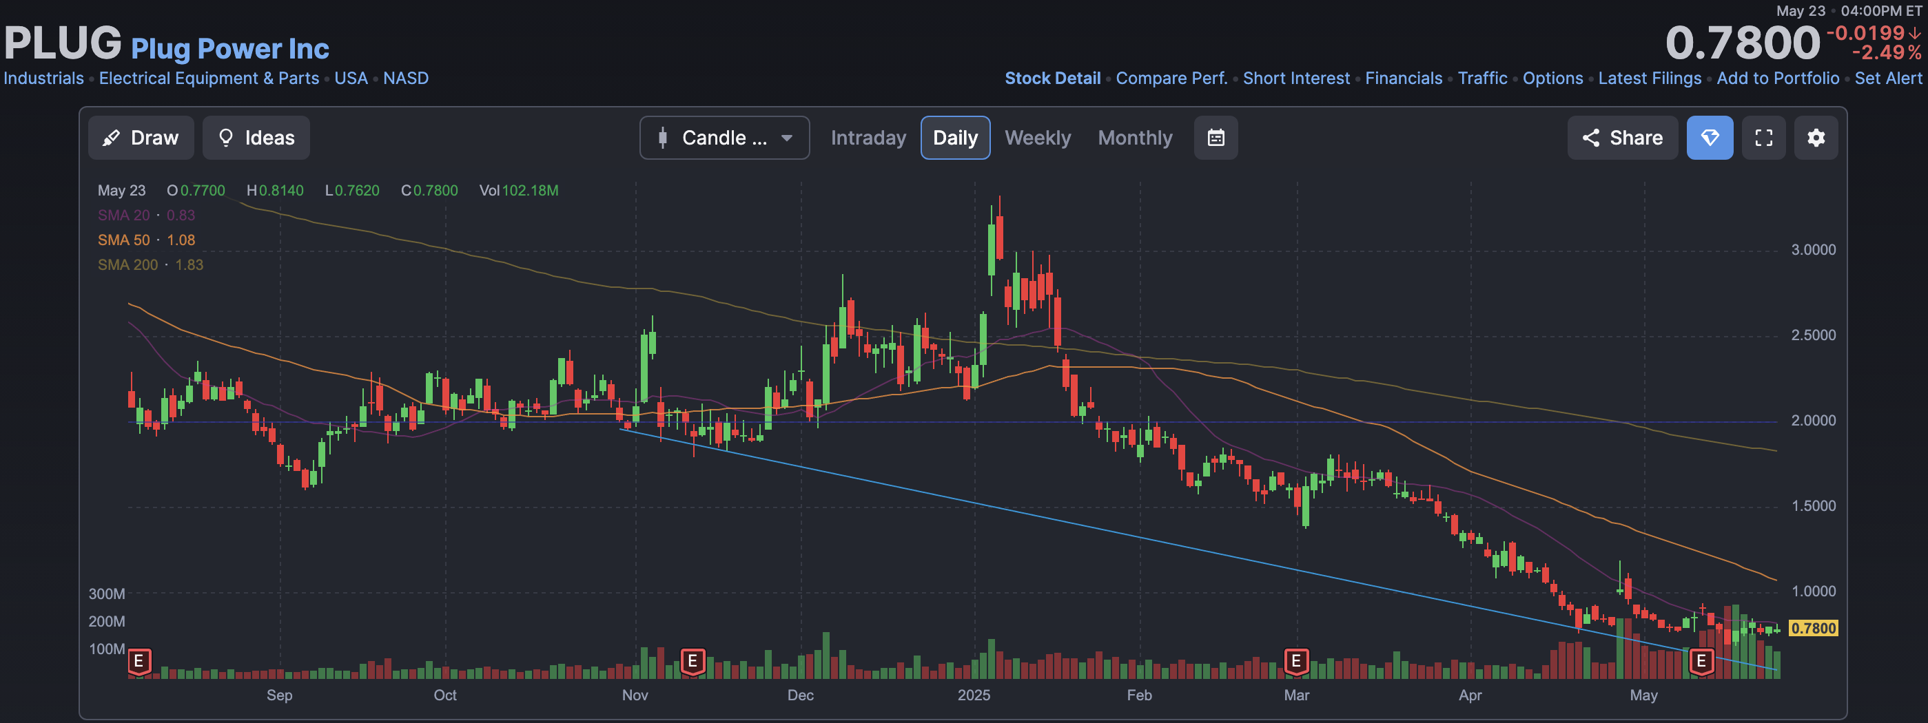1928x723 pixels.
Task: Select the Daily timeframe
Action: click(955, 138)
